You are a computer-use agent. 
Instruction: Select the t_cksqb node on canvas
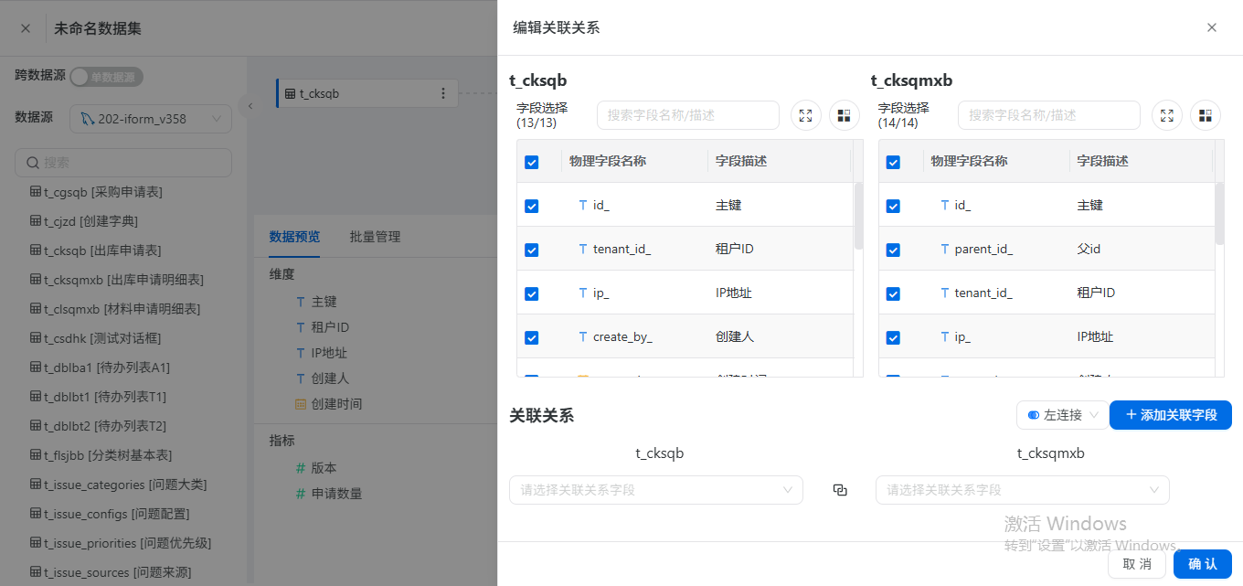[367, 93]
